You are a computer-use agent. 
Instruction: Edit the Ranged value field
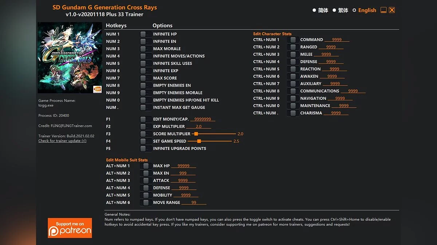[331, 47]
